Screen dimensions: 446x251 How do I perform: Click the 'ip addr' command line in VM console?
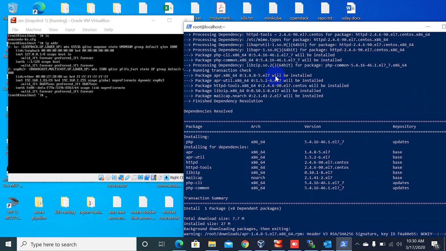pyautogui.click(x=33, y=43)
